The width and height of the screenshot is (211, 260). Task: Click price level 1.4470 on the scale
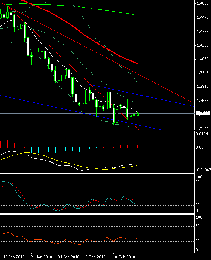coord(202,18)
